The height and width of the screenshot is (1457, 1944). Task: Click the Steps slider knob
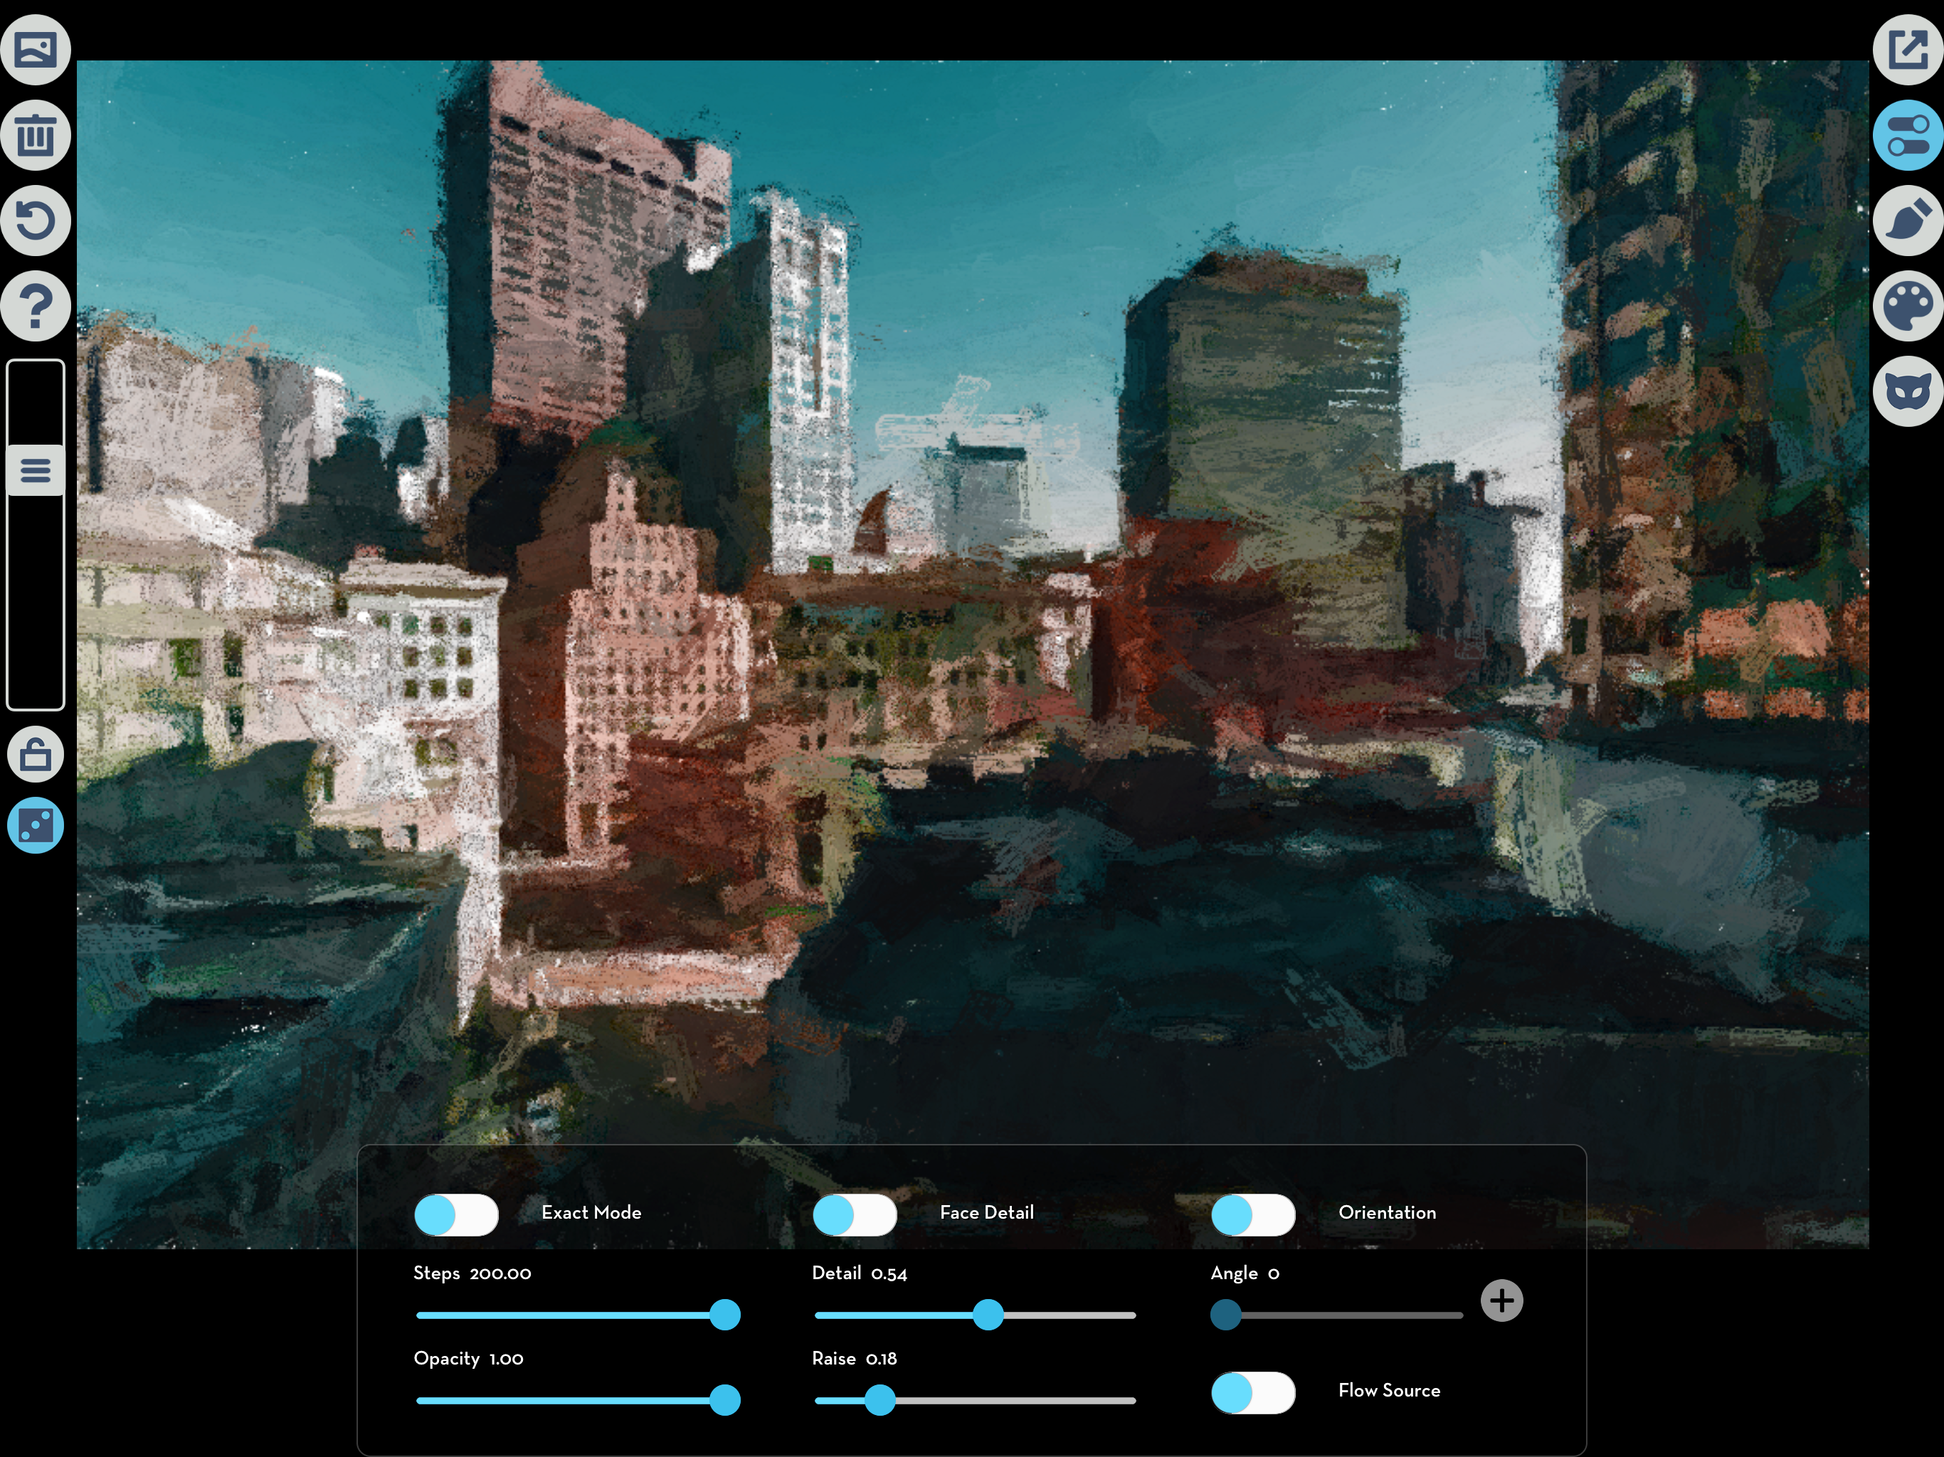coord(724,1315)
